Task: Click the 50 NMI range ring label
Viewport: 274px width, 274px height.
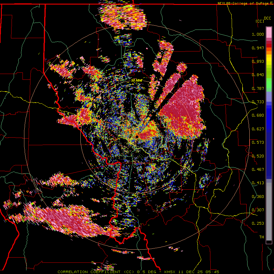Action: (x=137, y=80)
